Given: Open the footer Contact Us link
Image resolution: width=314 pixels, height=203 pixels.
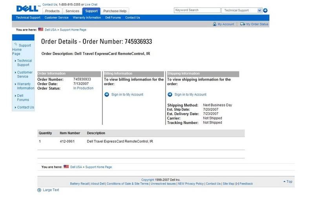Looking at the screenshot, I should click(213, 183).
